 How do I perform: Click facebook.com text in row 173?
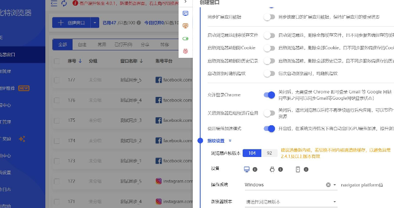click(177, 161)
